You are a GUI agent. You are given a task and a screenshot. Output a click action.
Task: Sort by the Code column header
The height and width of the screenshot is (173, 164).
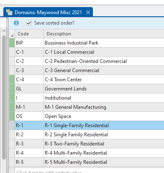tap(29, 34)
